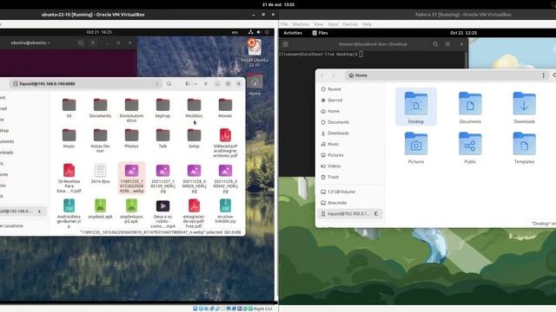Screen dimensions: 556x312
Task: Open View menu in Fedora VirtualBox window
Action: click(319, 24)
